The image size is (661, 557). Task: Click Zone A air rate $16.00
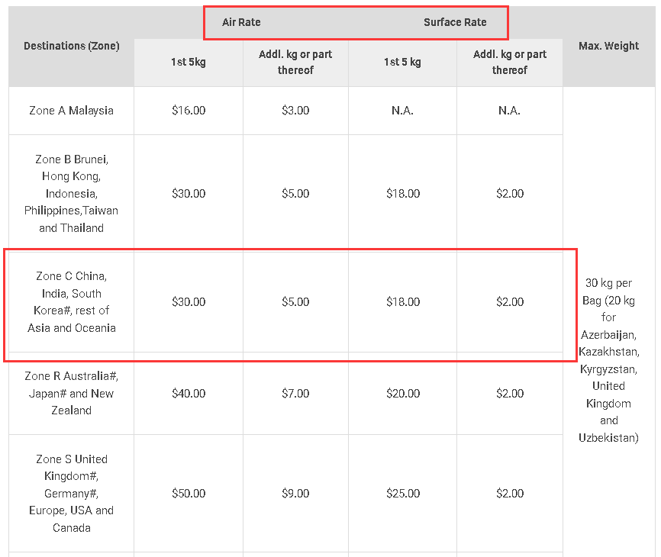(189, 111)
